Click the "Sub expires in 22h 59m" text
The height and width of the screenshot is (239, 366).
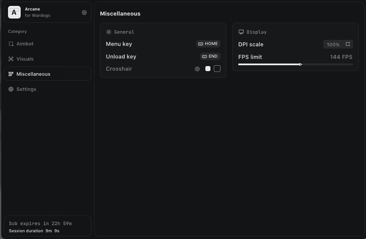click(x=40, y=223)
